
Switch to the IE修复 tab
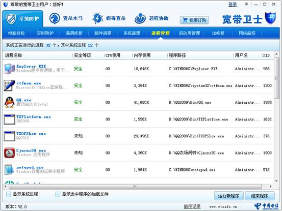pos(218,33)
